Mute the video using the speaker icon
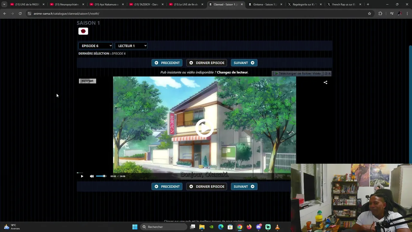 coord(92,176)
